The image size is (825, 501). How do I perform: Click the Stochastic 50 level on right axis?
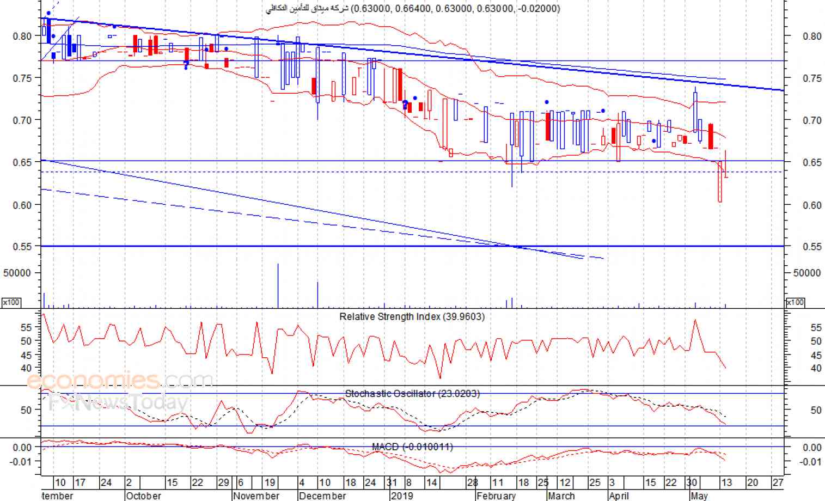(816, 410)
